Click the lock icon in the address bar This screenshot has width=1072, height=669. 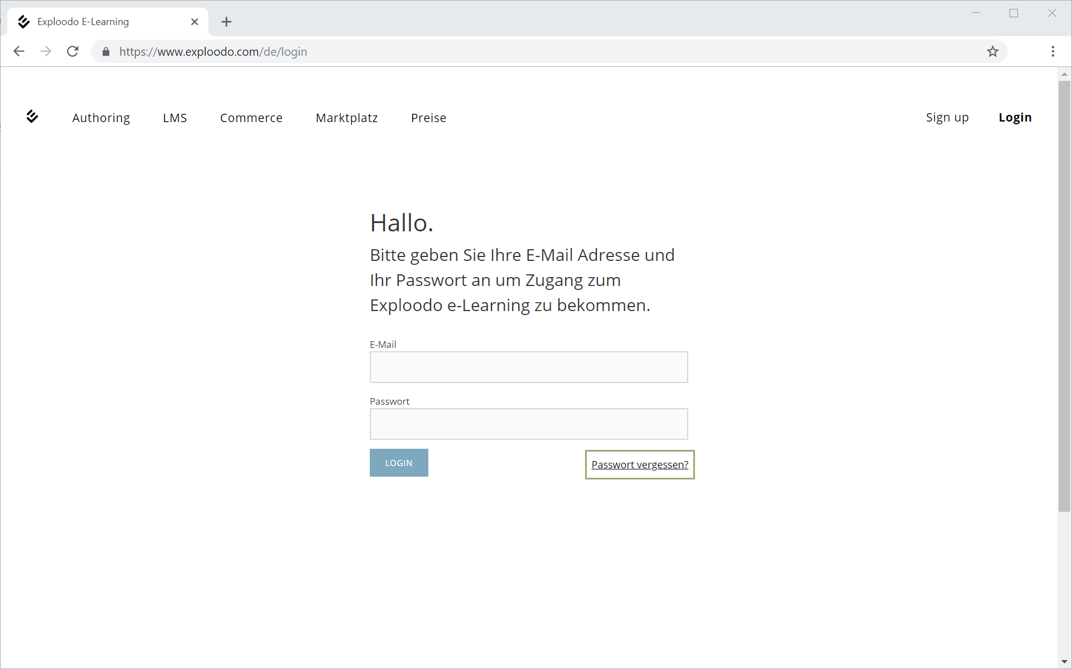click(x=106, y=52)
